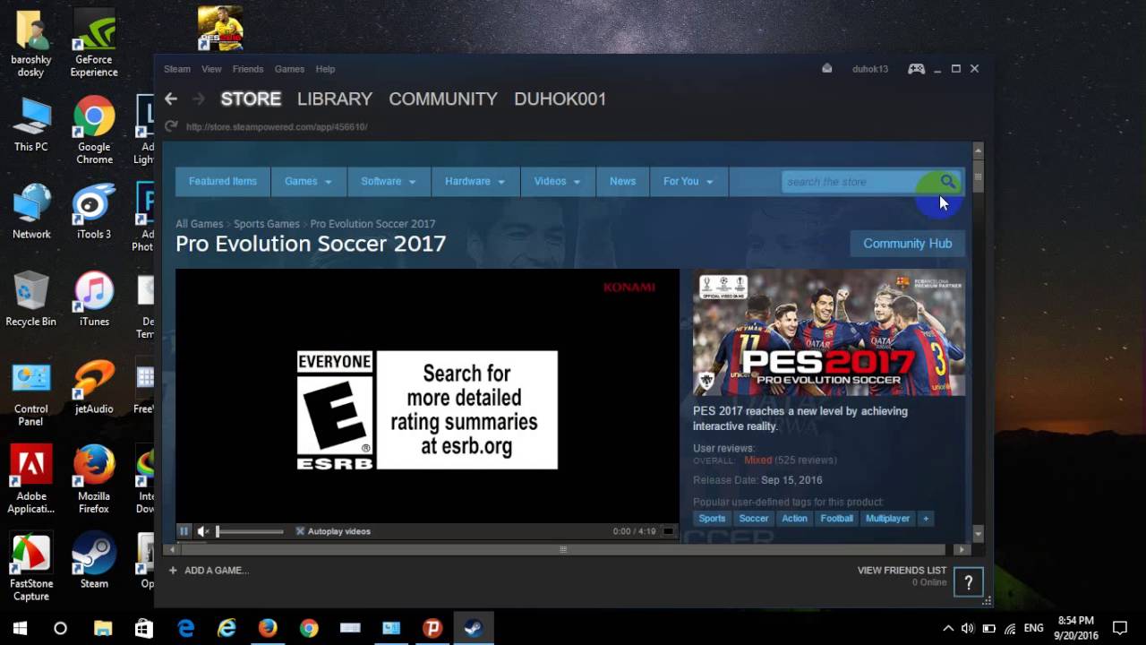This screenshot has width=1146, height=645.
Task: Open Edge browser from taskbar
Action: click(x=185, y=628)
